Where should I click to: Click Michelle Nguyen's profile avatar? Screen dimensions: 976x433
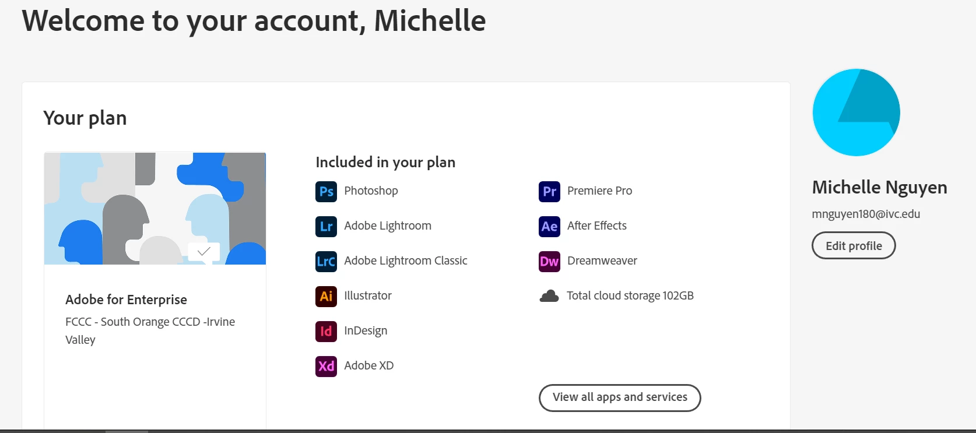tap(856, 112)
